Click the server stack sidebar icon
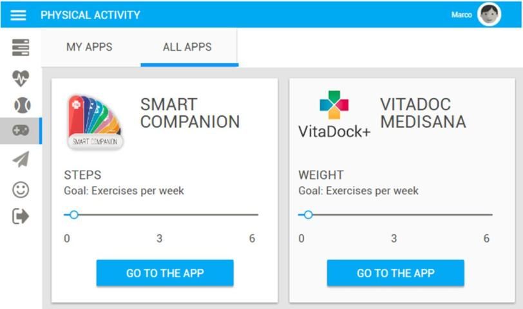Image resolution: width=523 pixels, height=309 pixels. point(21,48)
